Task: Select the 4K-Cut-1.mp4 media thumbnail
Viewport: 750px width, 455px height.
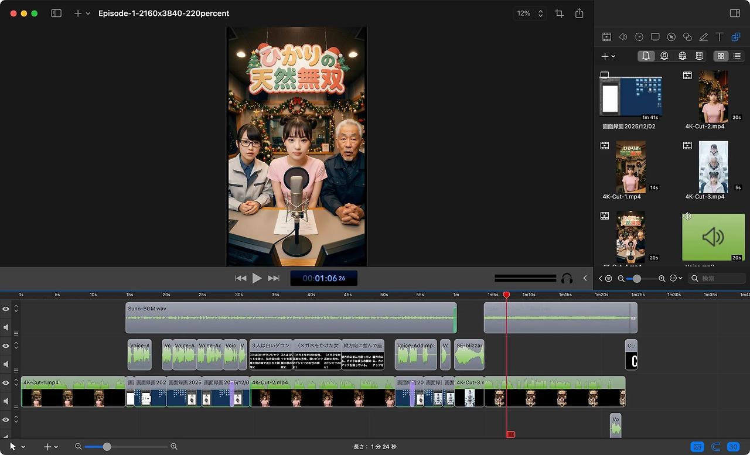Action: (630, 167)
